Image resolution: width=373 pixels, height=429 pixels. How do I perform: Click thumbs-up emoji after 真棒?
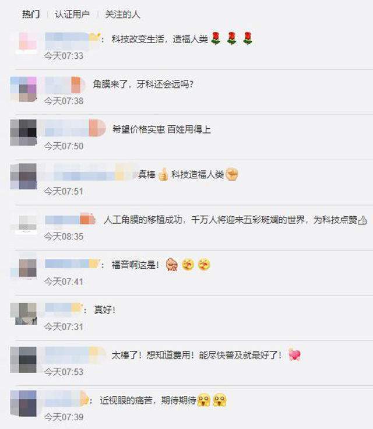(163, 174)
